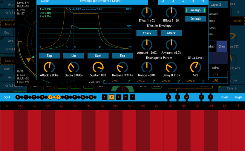Click the Assign button
This screenshot has width=245, height=151.
[x=196, y=10]
